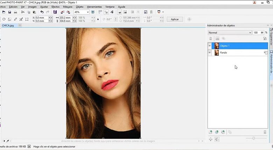Expand the Normal merge mode dropdown
Image resolution: width=273 pixels, height=150 pixels.
(x=250, y=33)
